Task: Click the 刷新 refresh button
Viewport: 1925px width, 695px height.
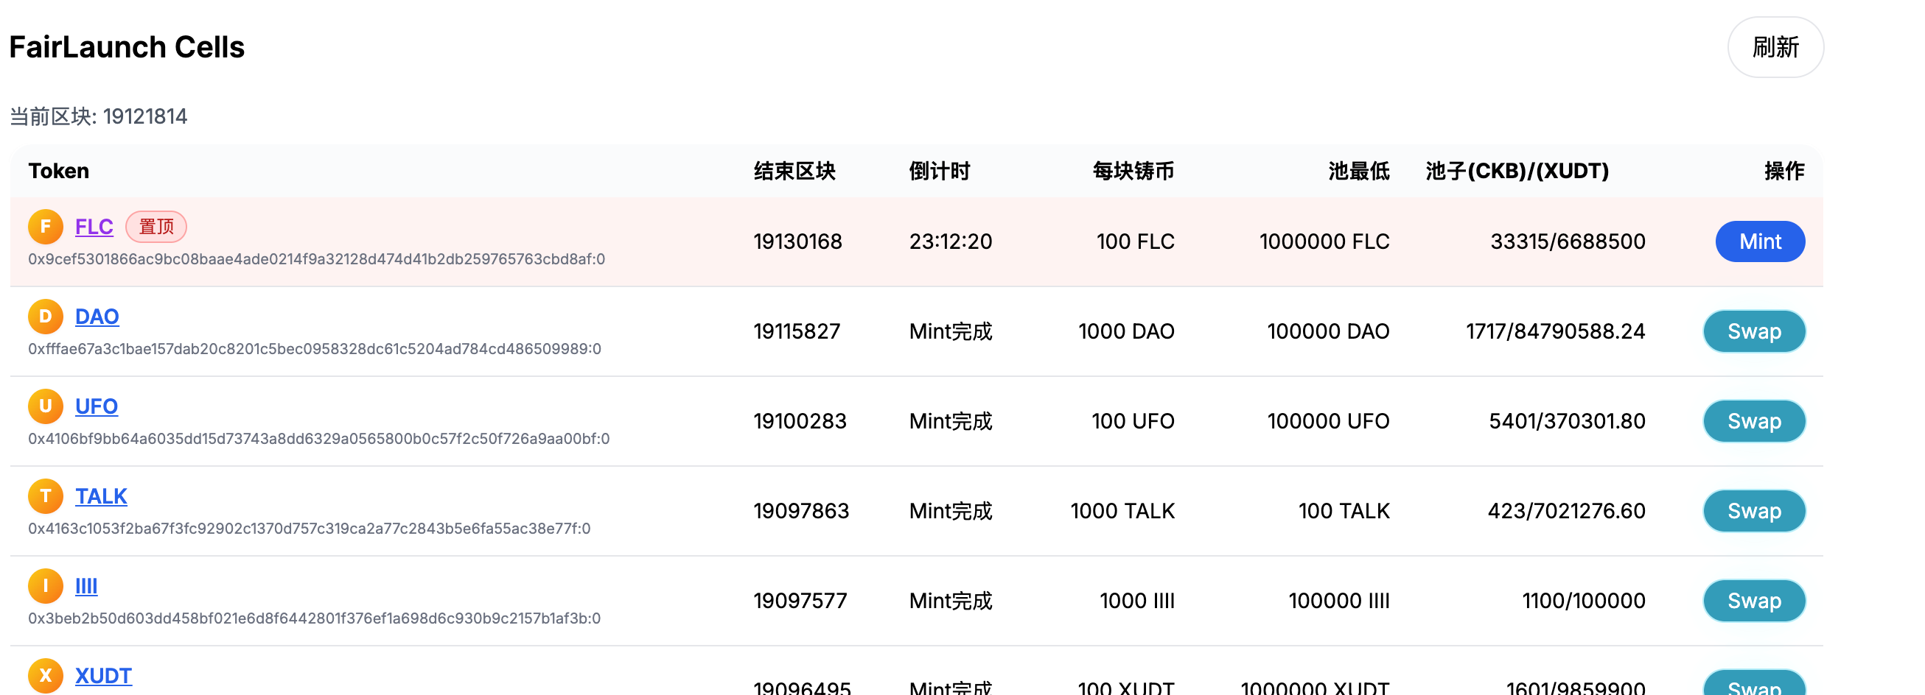Action: 1775,47
